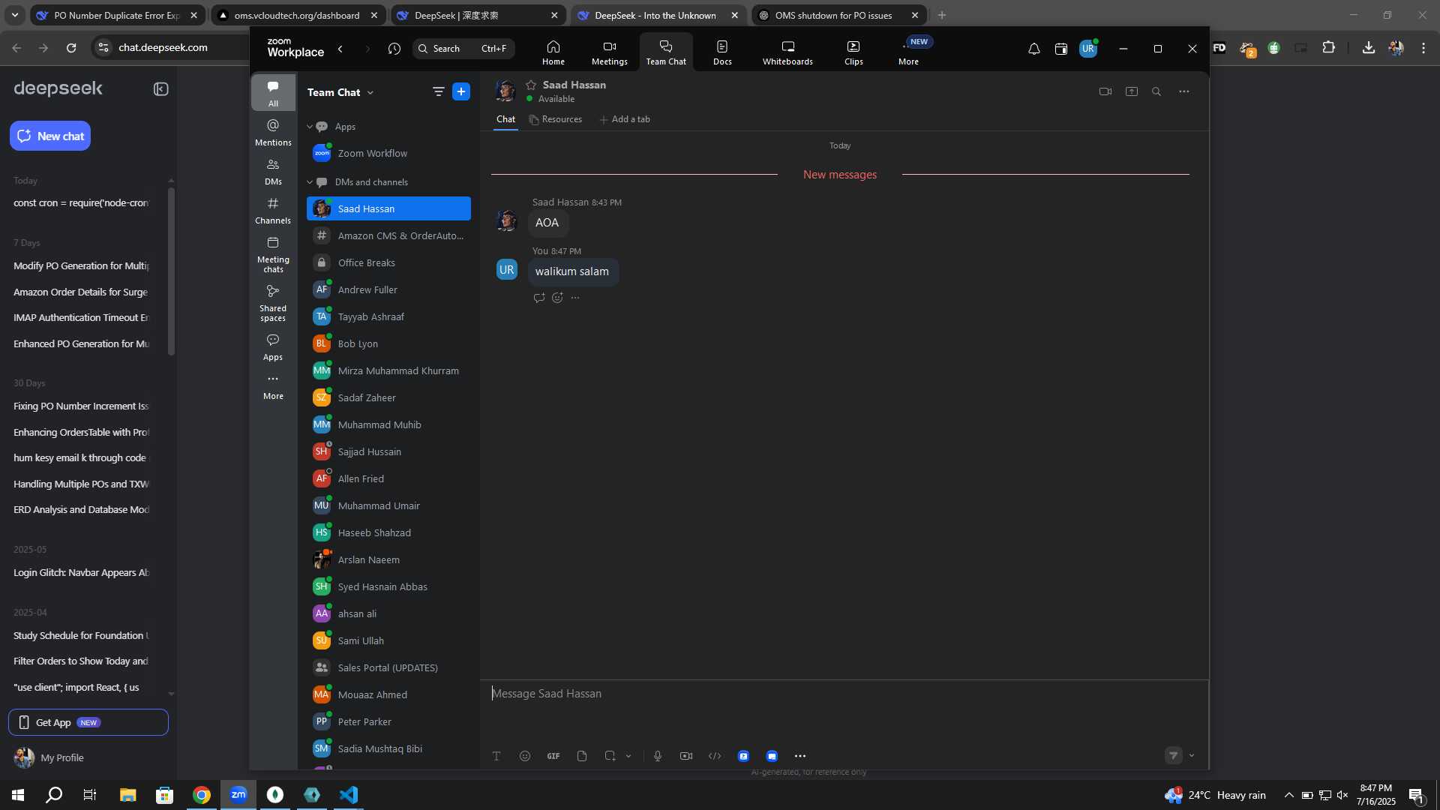Search within the Saad Hassan chat
This screenshot has width=1440, height=810.
pyautogui.click(x=1156, y=91)
